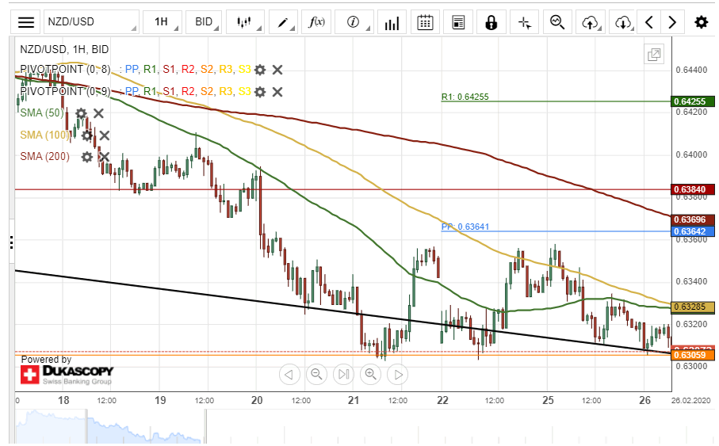Remove the SMA (50) indicator
The height and width of the screenshot is (446, 719).
click(98, 113)
